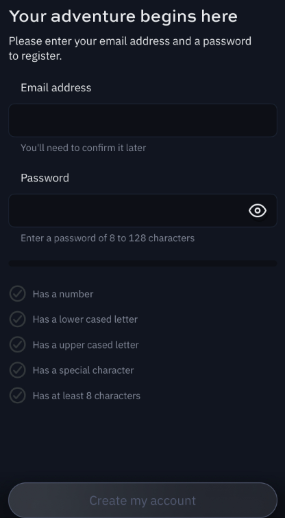The height and width of the screenshot is (518, 285).
Task: Click the Your adventure begins here heading
Action: 123,16
